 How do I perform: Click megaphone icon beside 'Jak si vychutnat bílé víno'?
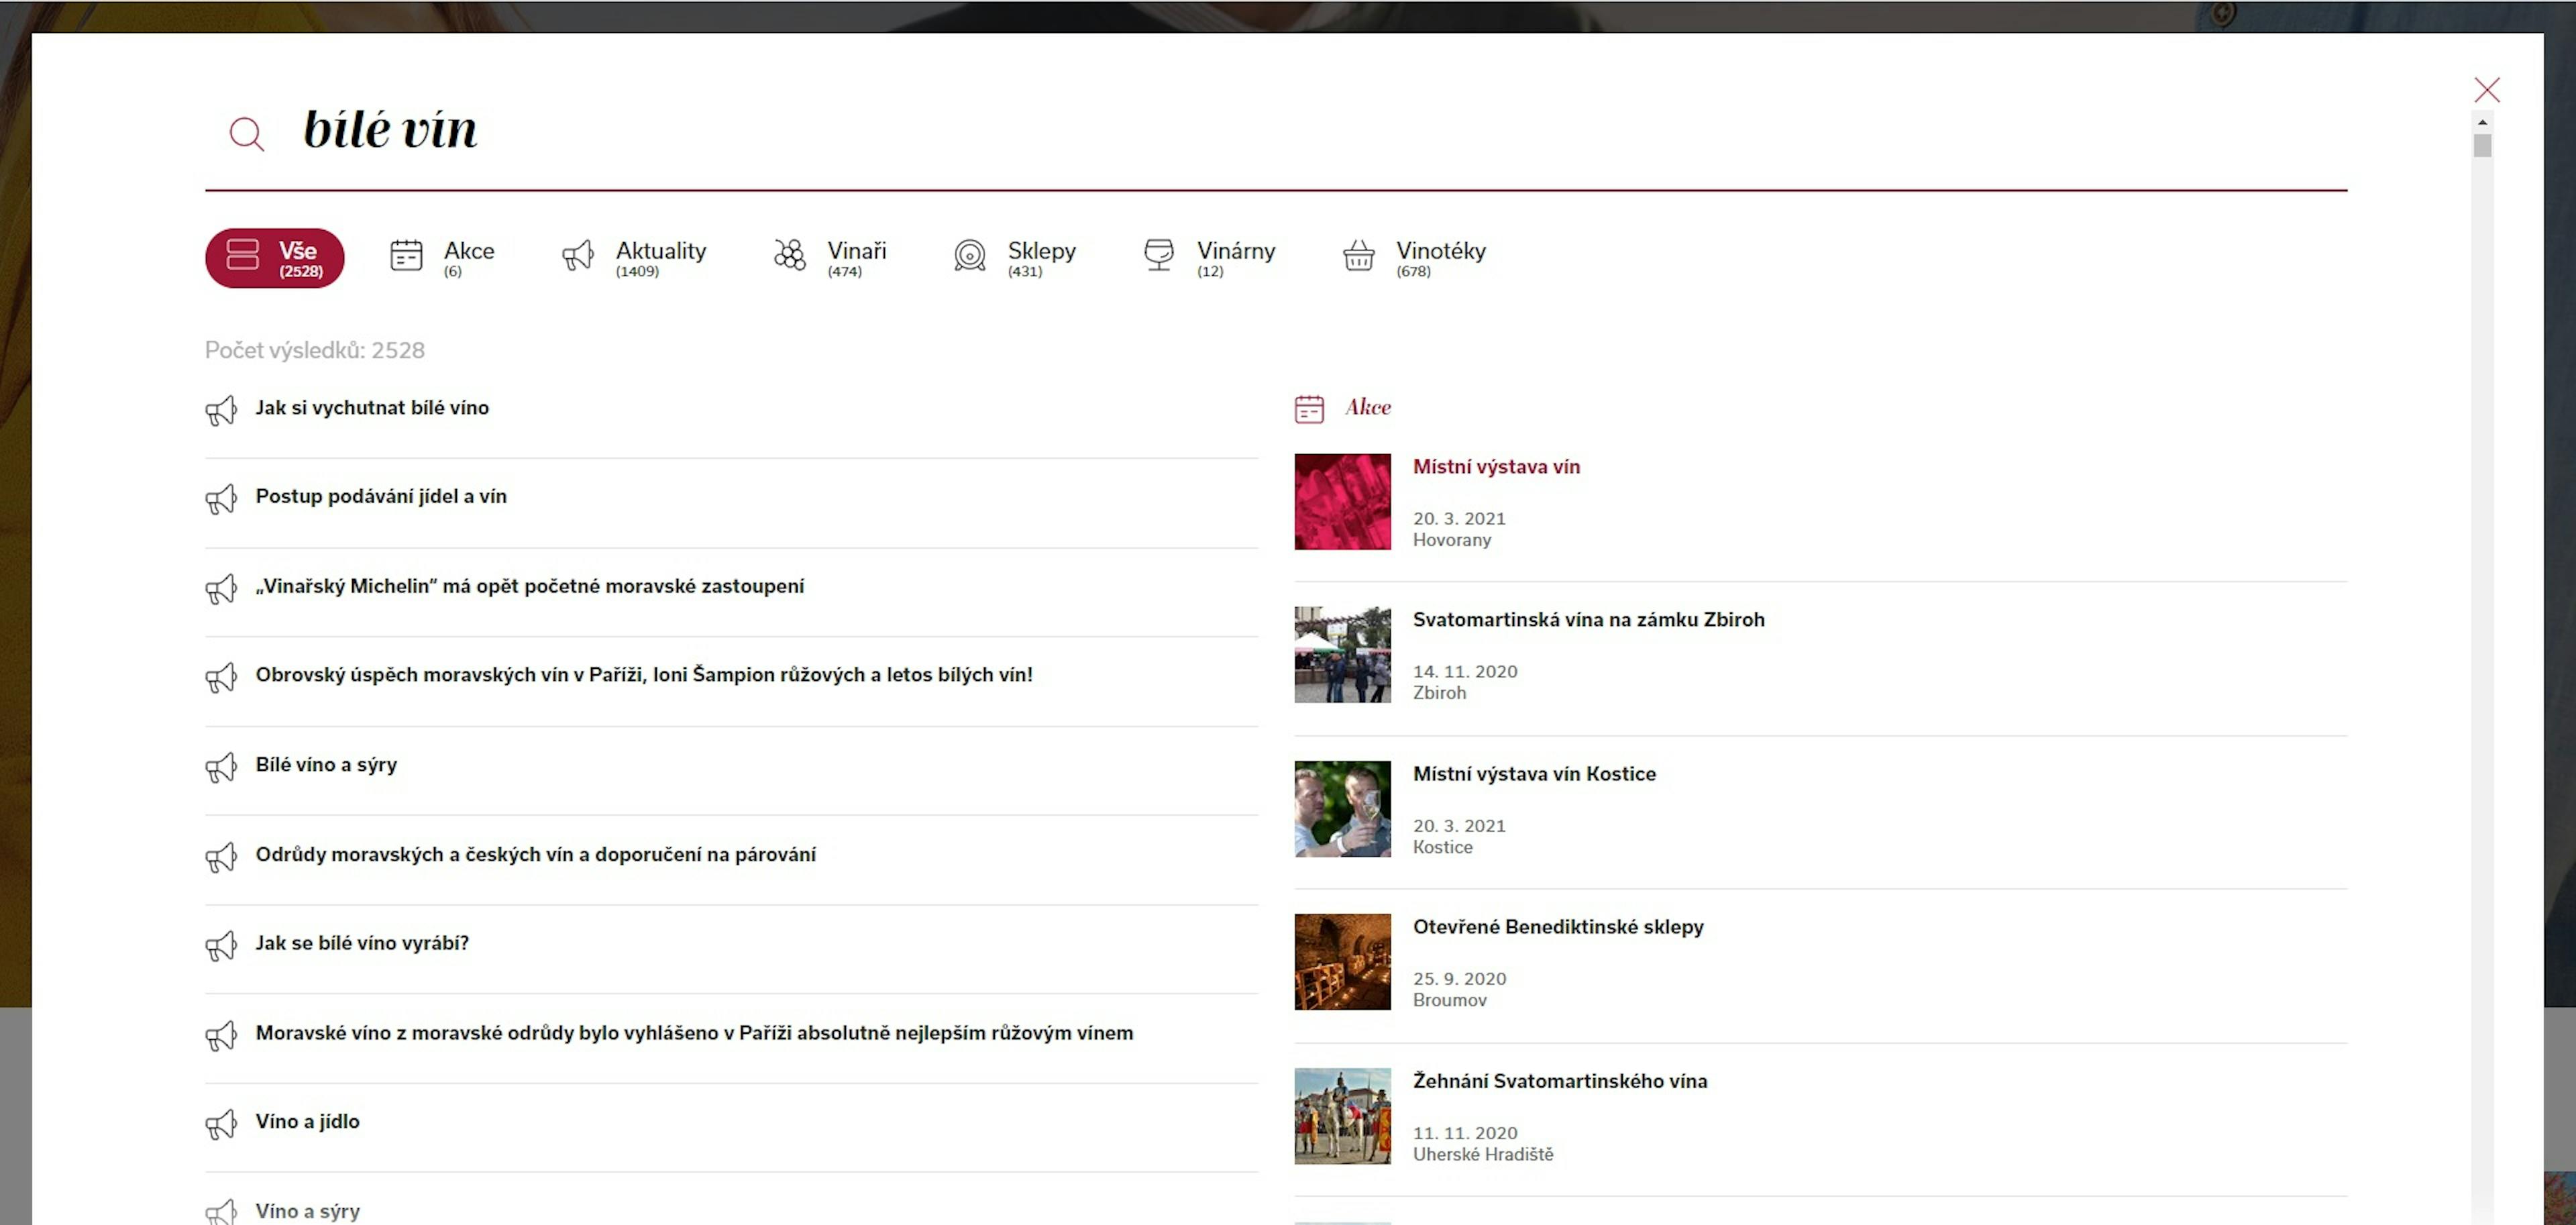221,410
